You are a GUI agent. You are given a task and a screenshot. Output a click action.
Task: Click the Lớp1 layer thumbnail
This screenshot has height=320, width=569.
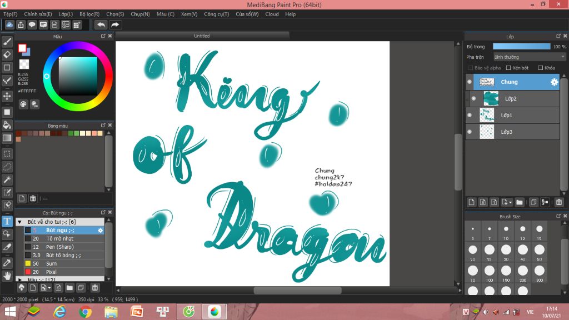(487, 116)
